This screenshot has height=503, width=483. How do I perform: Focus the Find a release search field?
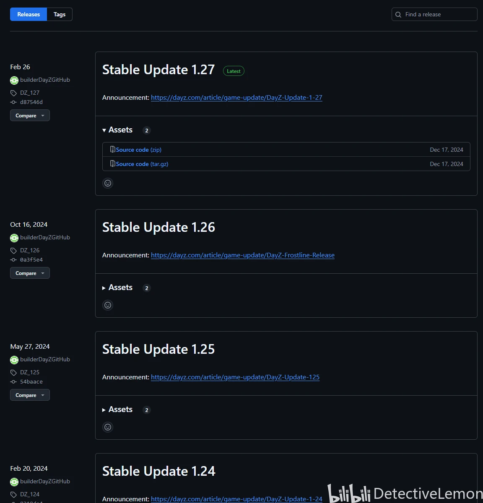436,14
